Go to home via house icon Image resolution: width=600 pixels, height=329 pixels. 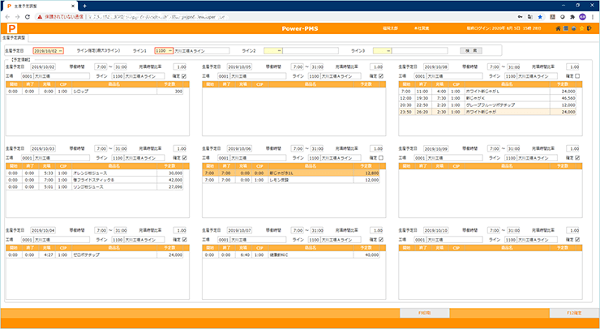tap(558, 28)
